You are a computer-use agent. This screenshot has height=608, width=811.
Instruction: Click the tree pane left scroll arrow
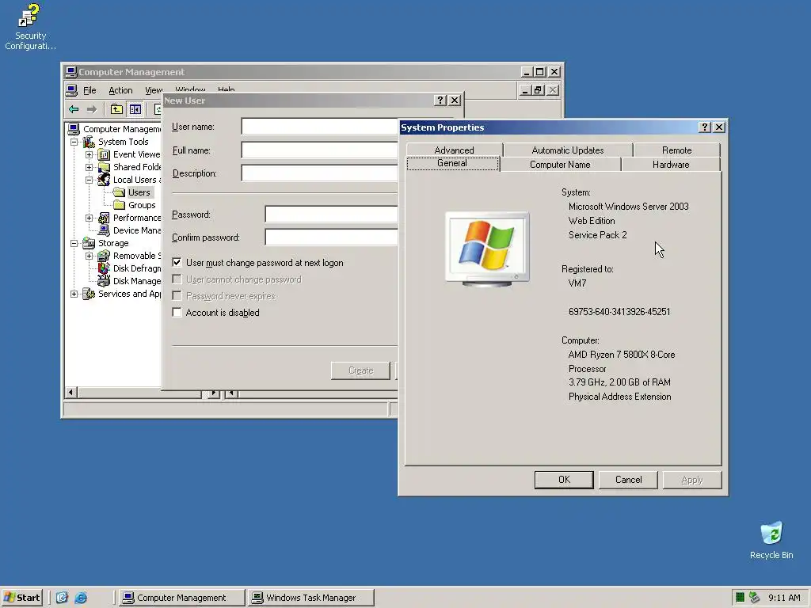pos(70,393)
